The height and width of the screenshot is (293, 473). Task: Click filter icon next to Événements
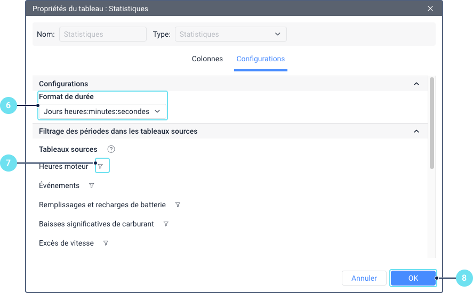(x=91, y=185)
